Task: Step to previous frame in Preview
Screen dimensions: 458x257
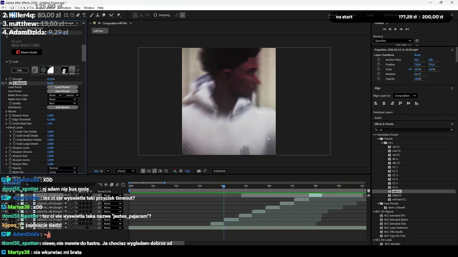Action: (390, 29)
